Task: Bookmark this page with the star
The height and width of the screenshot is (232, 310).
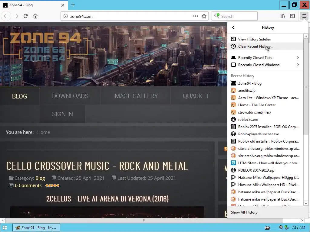Action: point(204,16)
